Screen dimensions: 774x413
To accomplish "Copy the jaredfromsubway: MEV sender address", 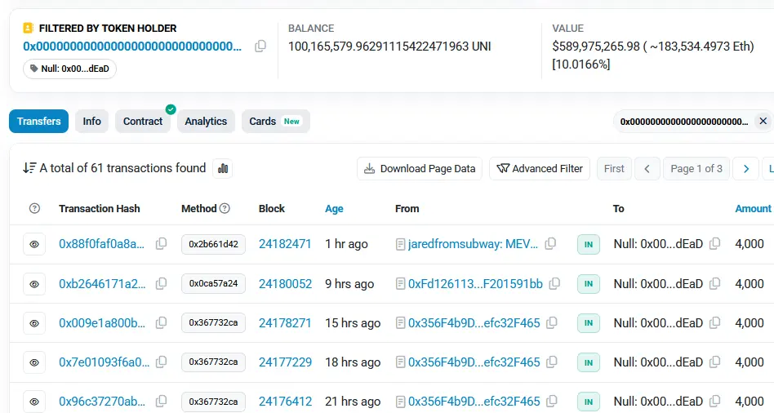I will tap(550, 244).
